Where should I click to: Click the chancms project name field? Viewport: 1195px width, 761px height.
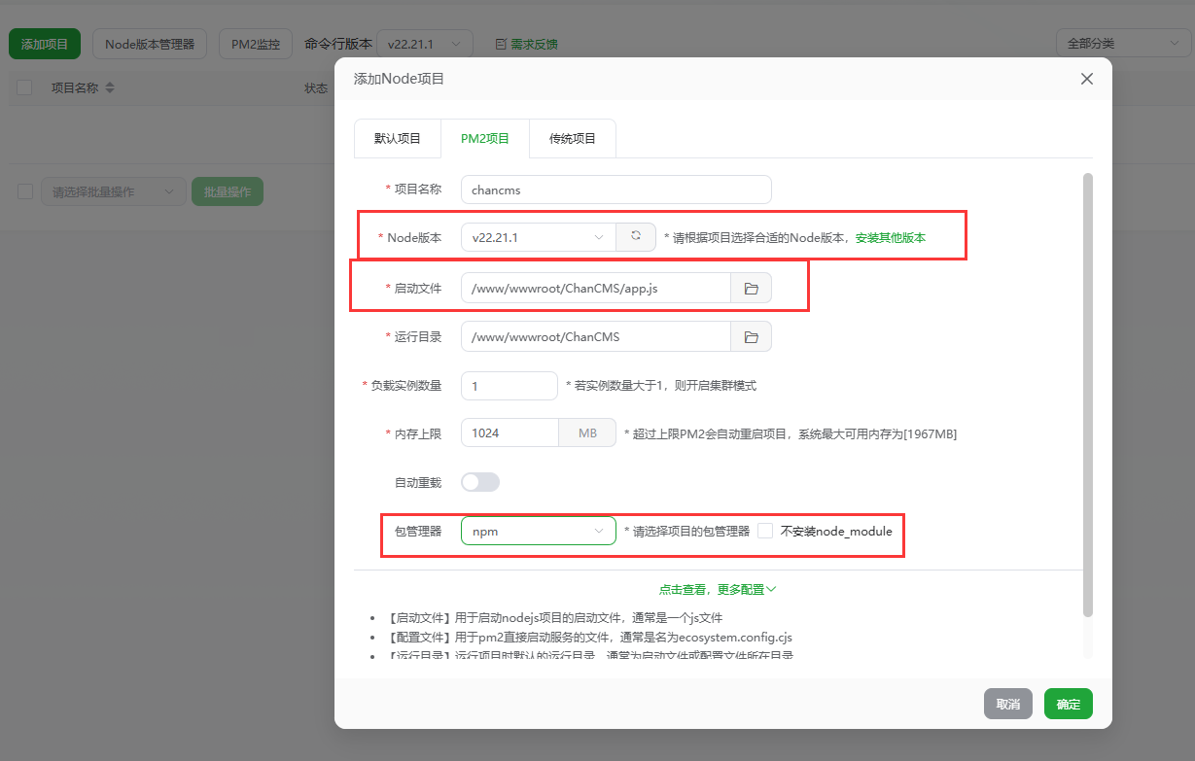tap(615, 189)
